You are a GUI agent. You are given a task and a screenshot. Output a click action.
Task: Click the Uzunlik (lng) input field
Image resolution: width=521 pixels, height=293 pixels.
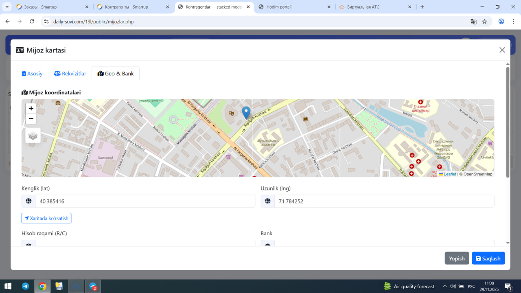(x=384, y=201)
